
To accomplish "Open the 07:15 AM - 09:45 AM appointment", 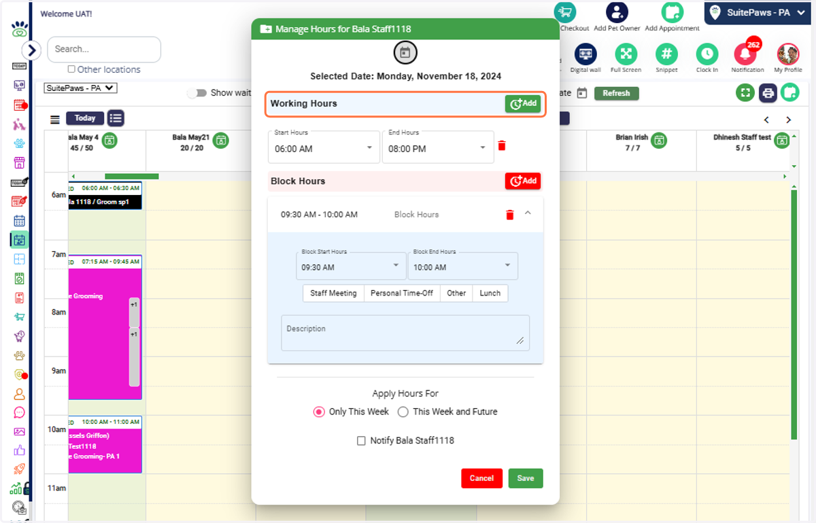I will click(x=105, y=327).
